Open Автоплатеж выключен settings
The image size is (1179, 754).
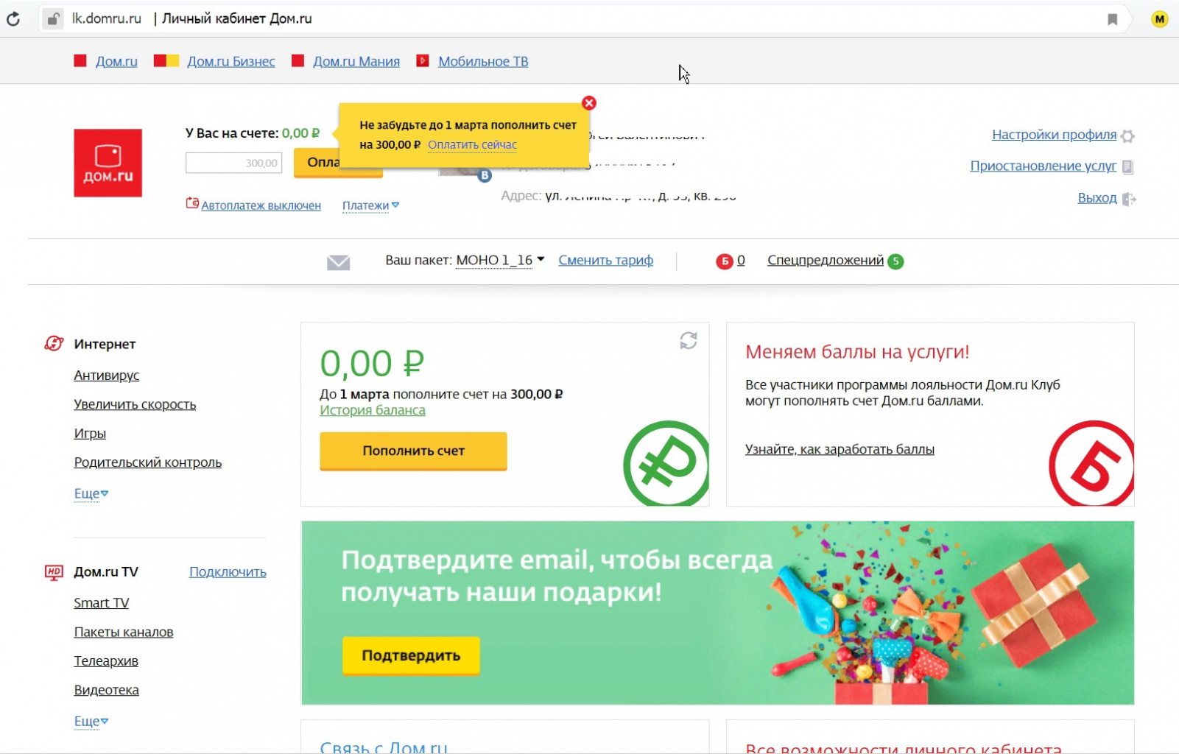pos(261,205)
